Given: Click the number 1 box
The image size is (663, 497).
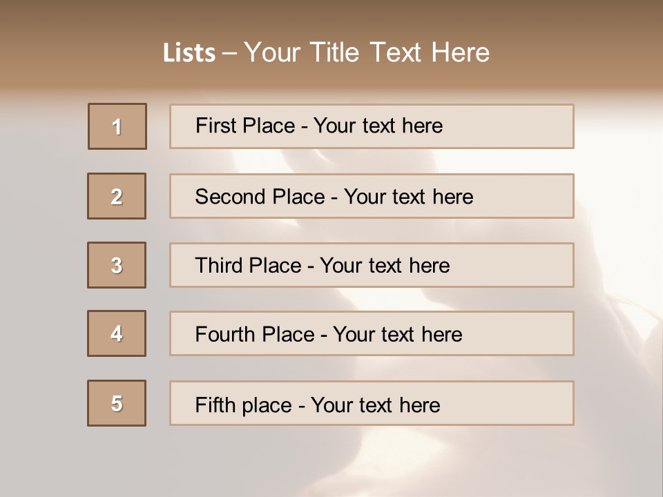Looking at the screenshot, I should (117, 126).
